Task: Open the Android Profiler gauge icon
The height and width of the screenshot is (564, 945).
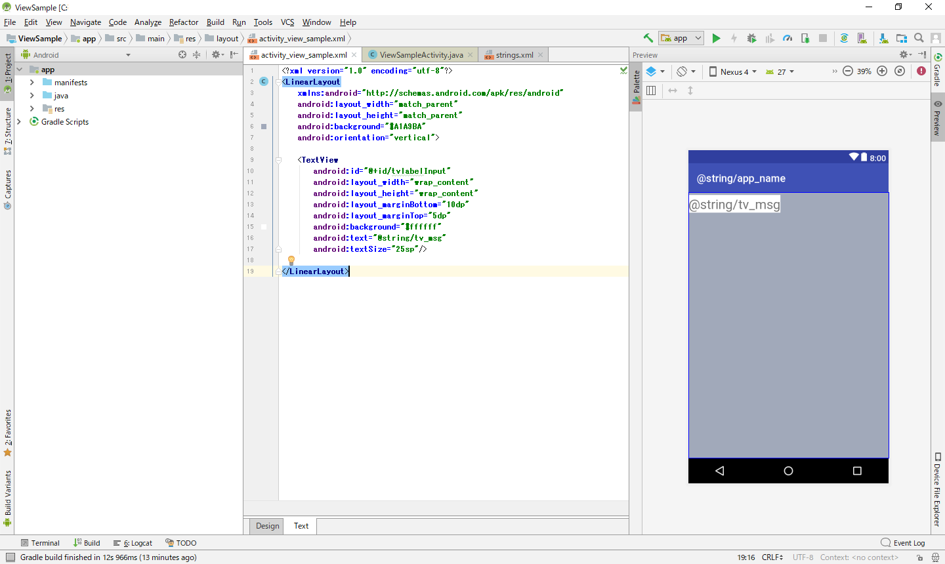Action: coord(787,38)
